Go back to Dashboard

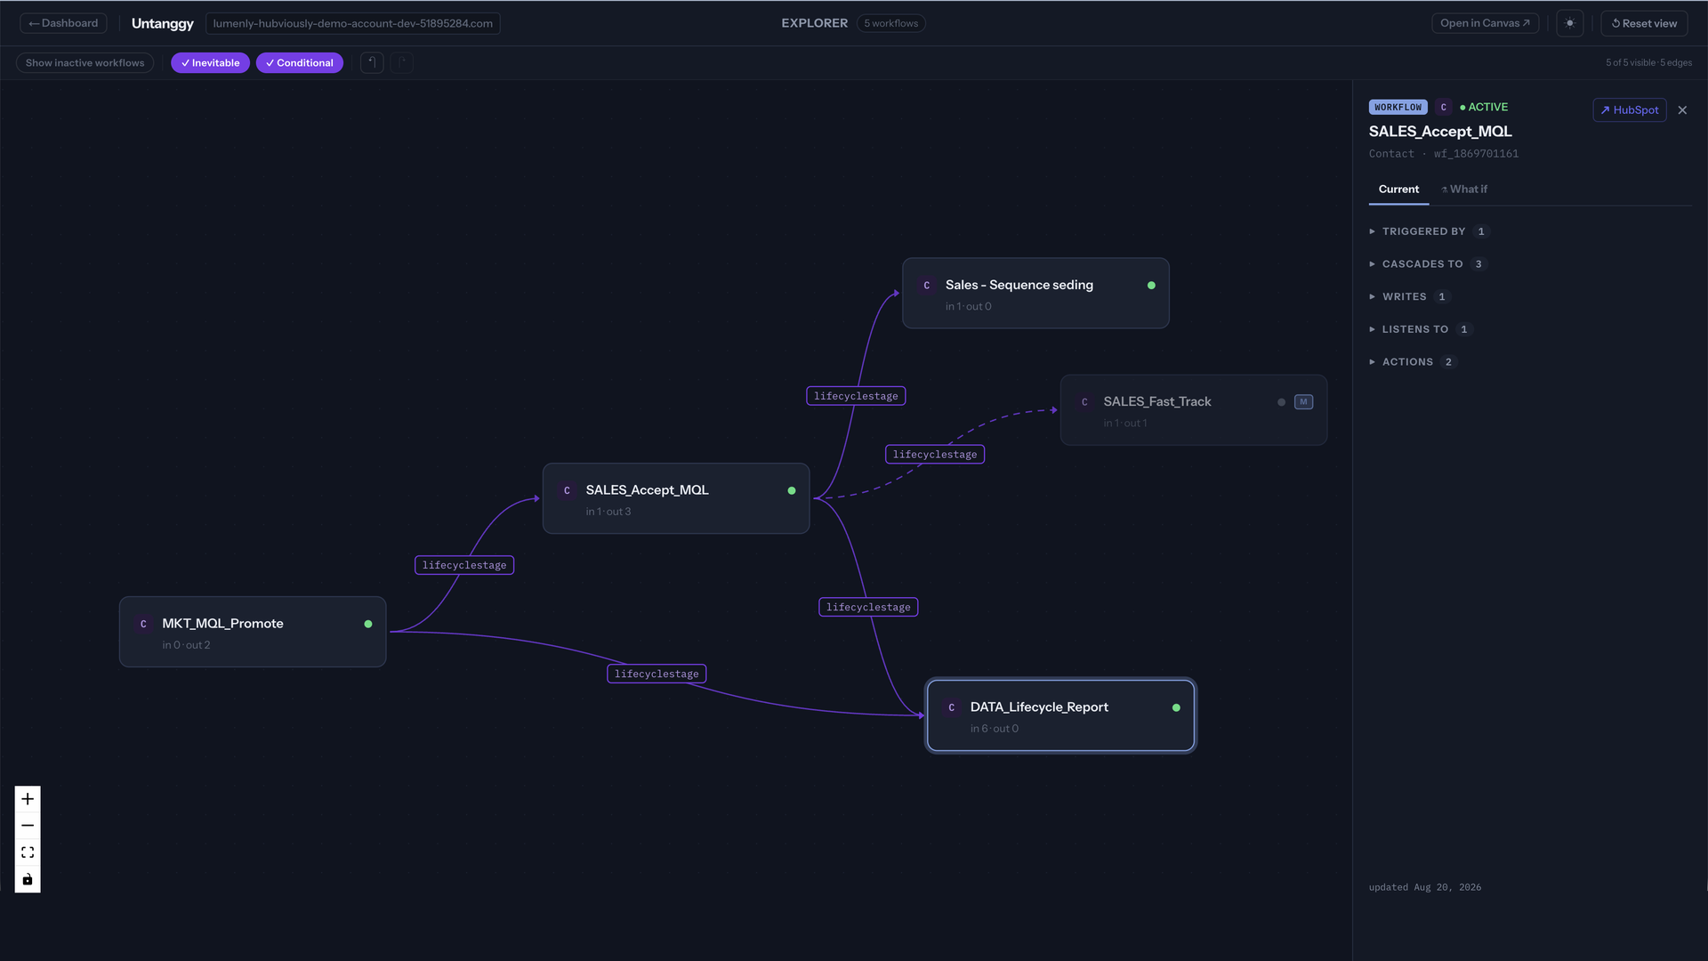pos(63,23)
